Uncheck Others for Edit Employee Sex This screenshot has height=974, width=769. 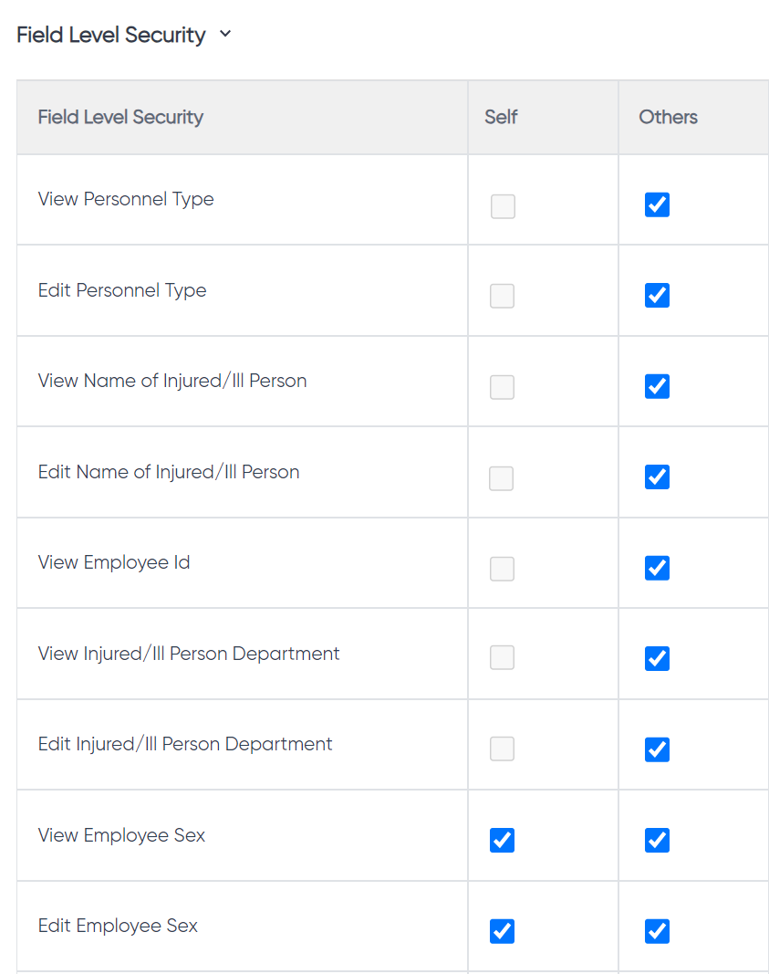pyautogui.click(x=657, y=931)
